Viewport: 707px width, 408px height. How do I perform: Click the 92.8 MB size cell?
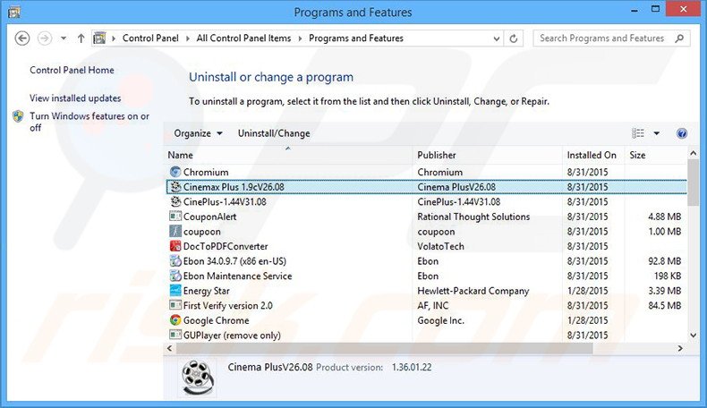[665, 261]
